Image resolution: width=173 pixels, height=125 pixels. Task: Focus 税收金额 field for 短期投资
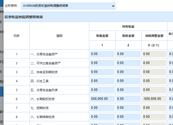128,108
